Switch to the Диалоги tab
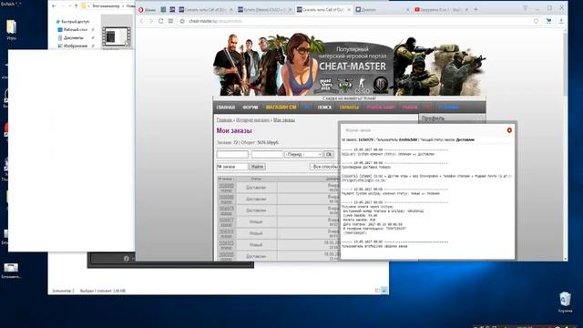 coord(383,10)
